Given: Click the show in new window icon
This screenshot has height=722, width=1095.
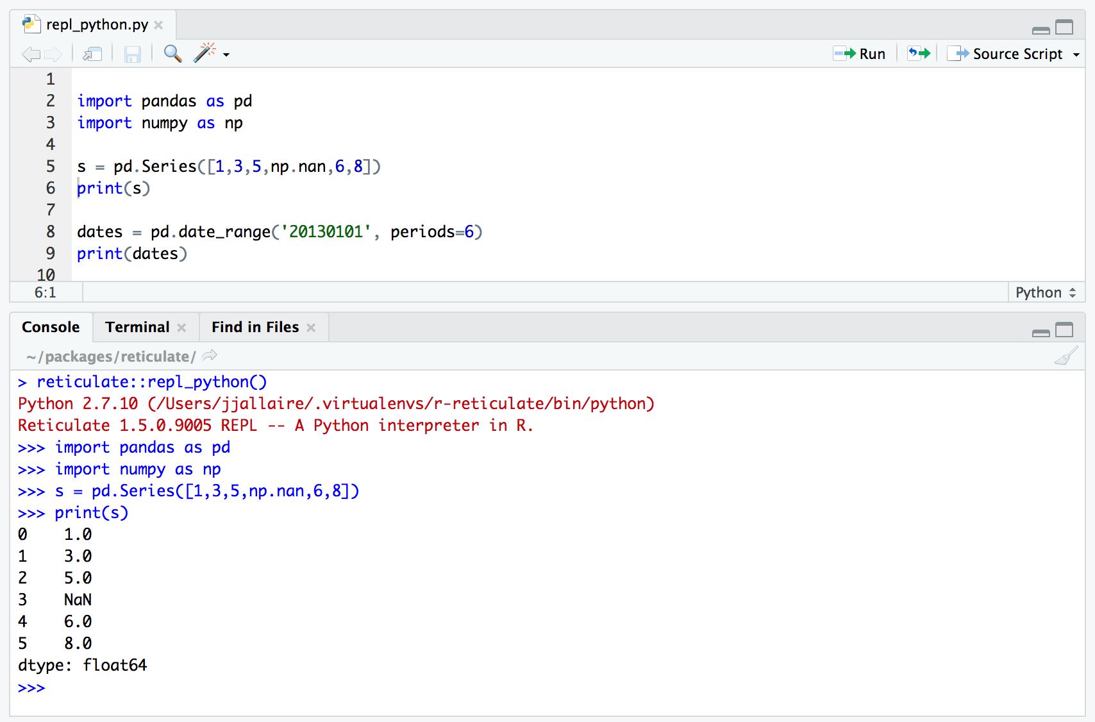Looking at the screenshot, I should [92, 55].
